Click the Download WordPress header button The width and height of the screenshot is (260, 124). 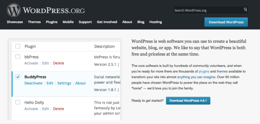226,22
